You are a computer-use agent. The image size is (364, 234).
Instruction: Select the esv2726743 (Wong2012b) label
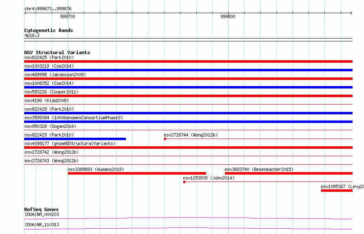[52, 161]
